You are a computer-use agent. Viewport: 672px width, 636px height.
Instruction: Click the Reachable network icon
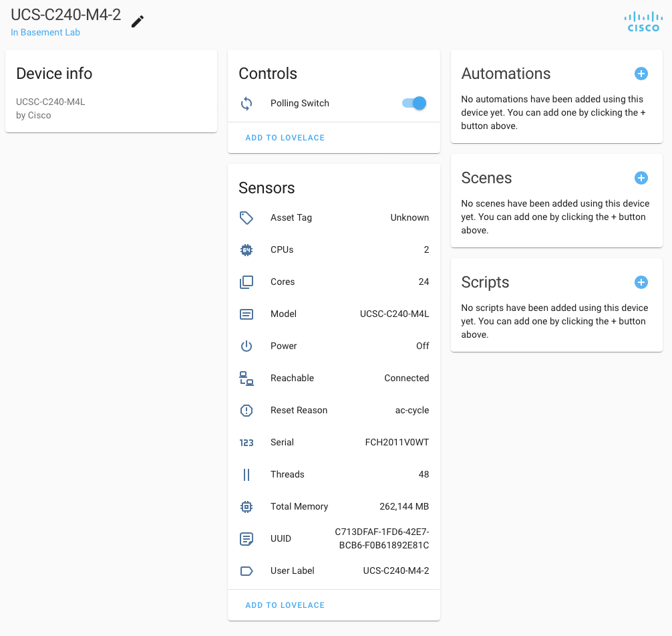[246, 378]
